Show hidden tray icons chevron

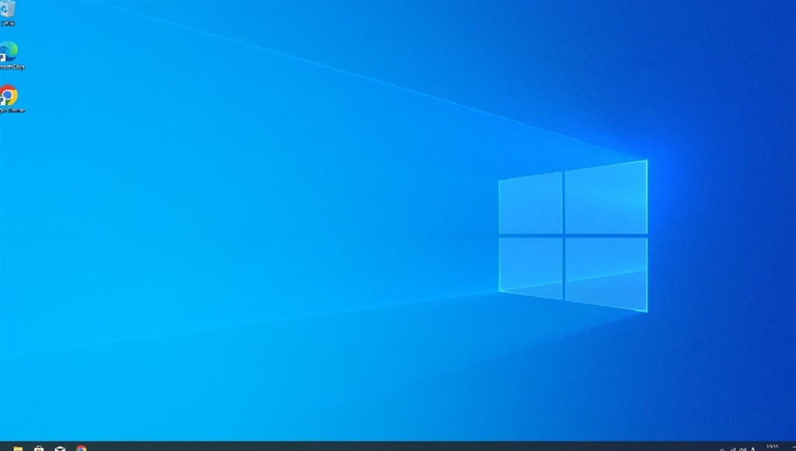[x=722, y=449]
